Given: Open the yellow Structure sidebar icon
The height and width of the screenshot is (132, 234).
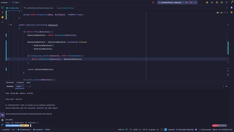Looking at the screenshot, I should [x=3, y=17].
